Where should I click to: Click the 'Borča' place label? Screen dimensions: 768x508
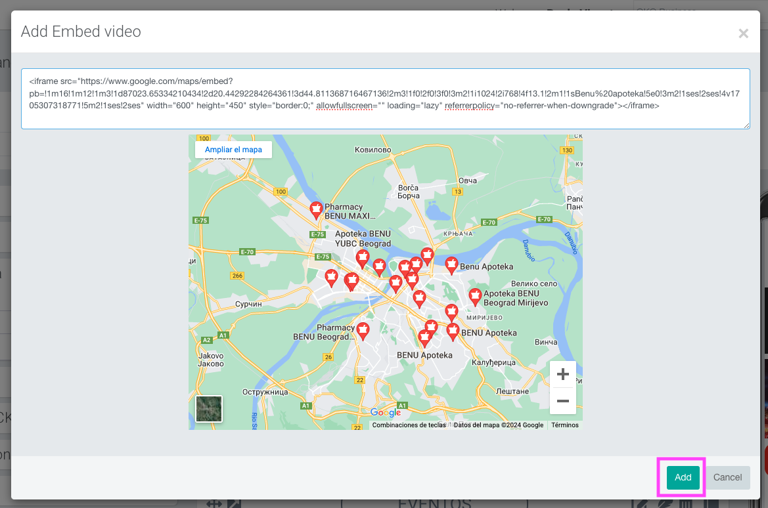click(408, 188)
